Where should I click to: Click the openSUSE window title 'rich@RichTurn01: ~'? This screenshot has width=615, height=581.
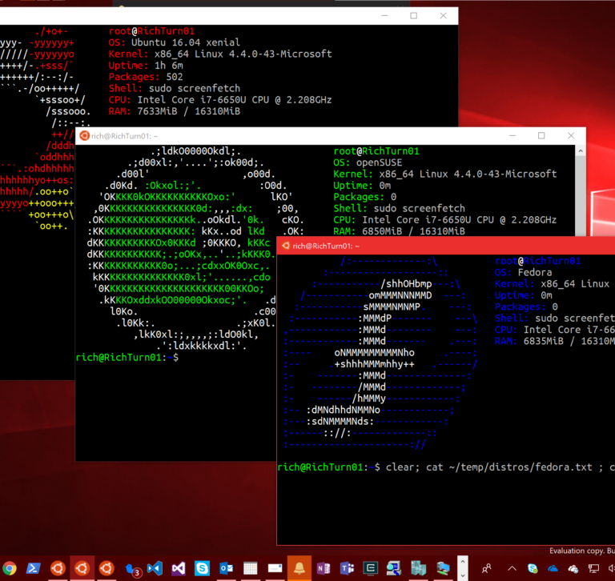(125, 136)
